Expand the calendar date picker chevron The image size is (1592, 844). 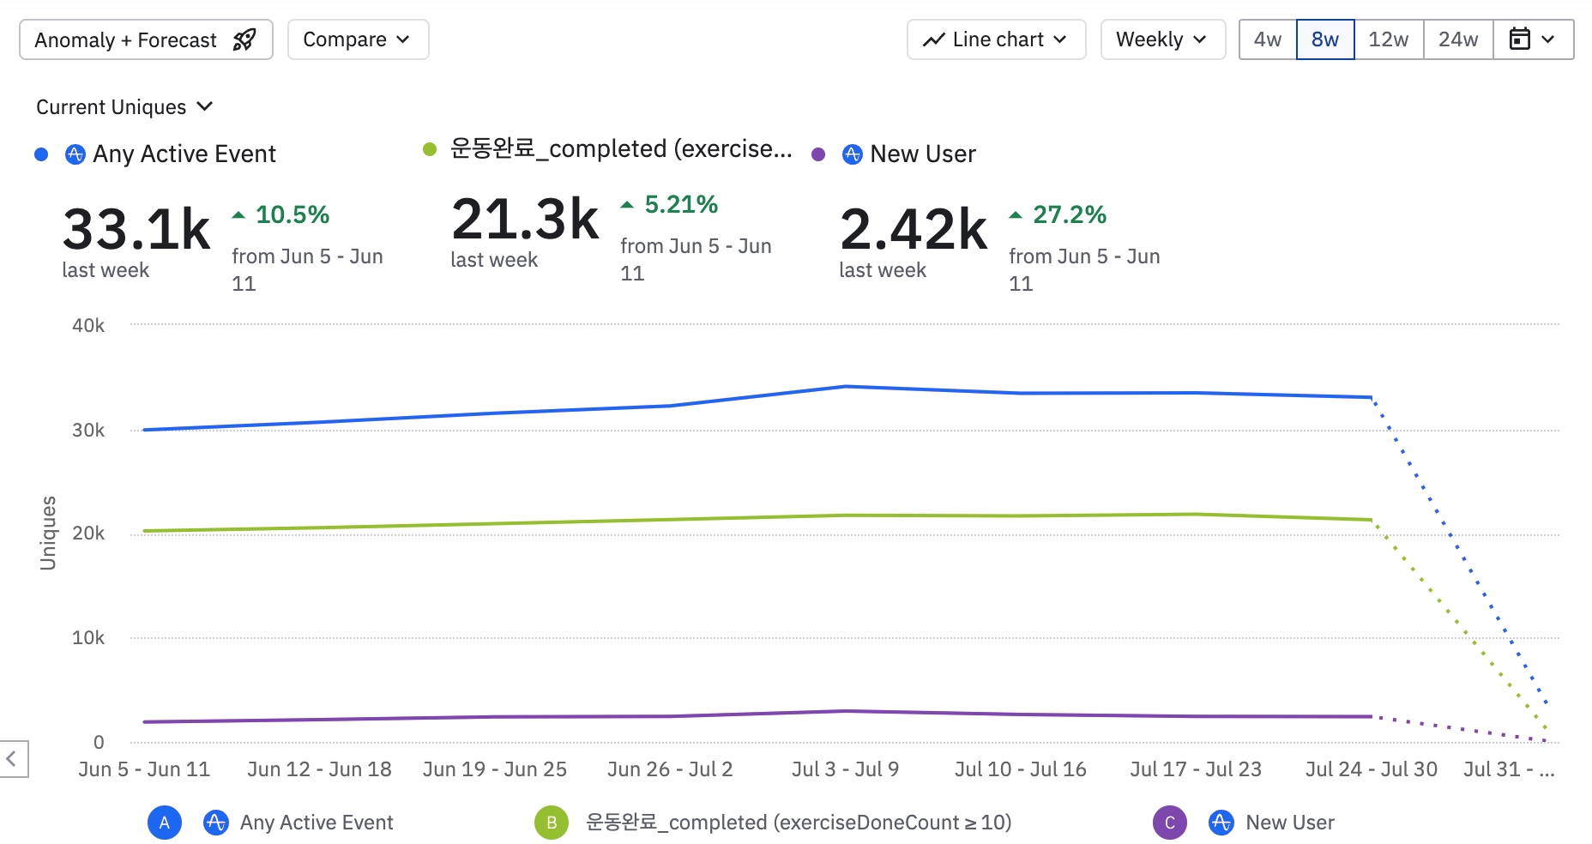coord(1548,39)
